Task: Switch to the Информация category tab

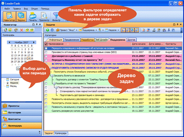Action: point(55,40)
